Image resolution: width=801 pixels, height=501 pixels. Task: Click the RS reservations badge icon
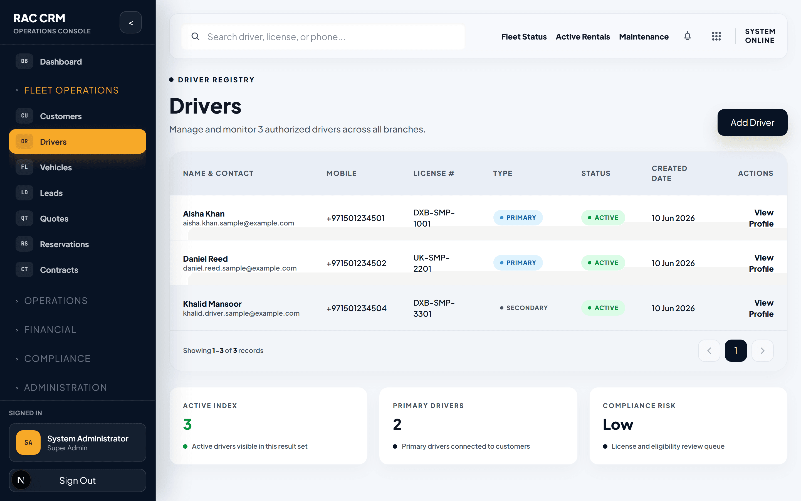(x=24, y=244)
